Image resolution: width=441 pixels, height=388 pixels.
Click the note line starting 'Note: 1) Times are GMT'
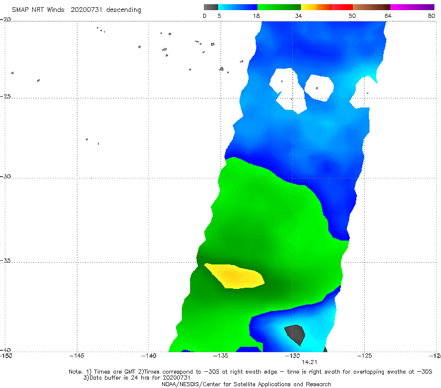coord(250,372)
